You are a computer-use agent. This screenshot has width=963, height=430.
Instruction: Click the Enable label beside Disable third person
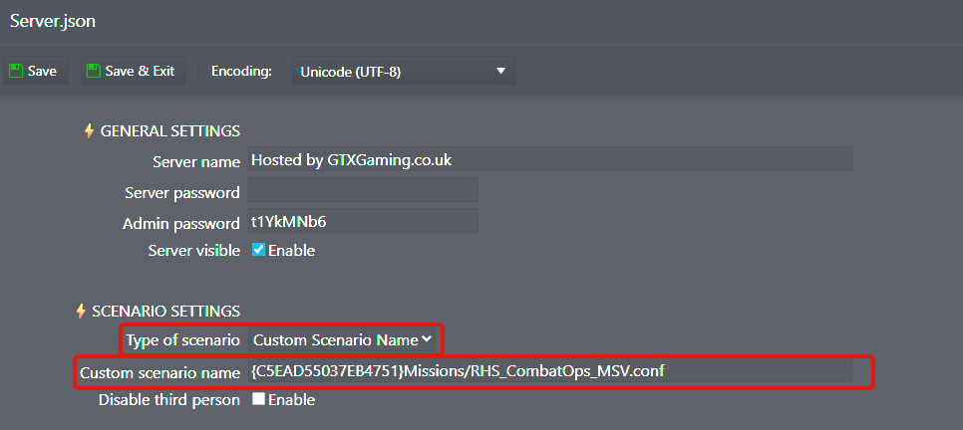[292, 400]
